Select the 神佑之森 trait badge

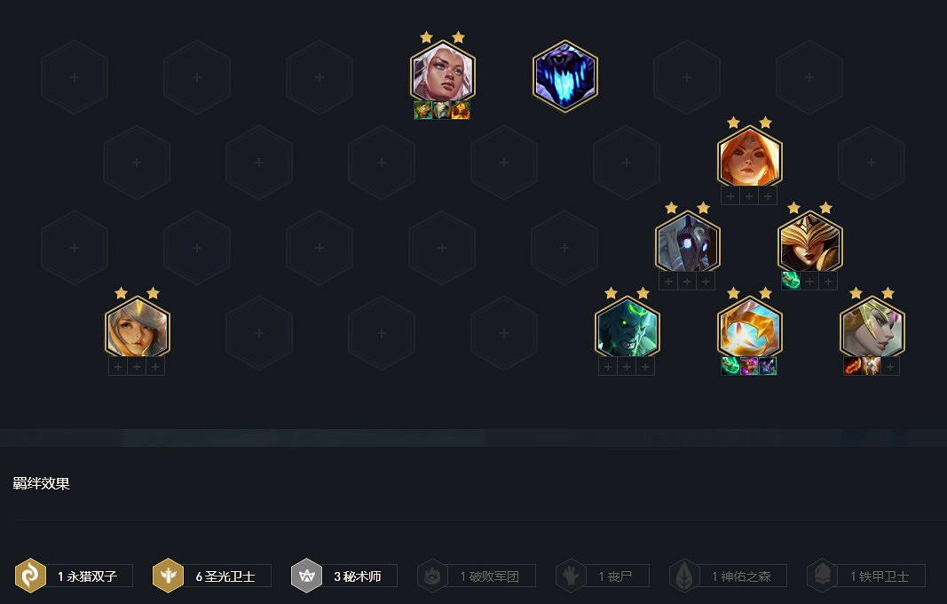(728, 576)
